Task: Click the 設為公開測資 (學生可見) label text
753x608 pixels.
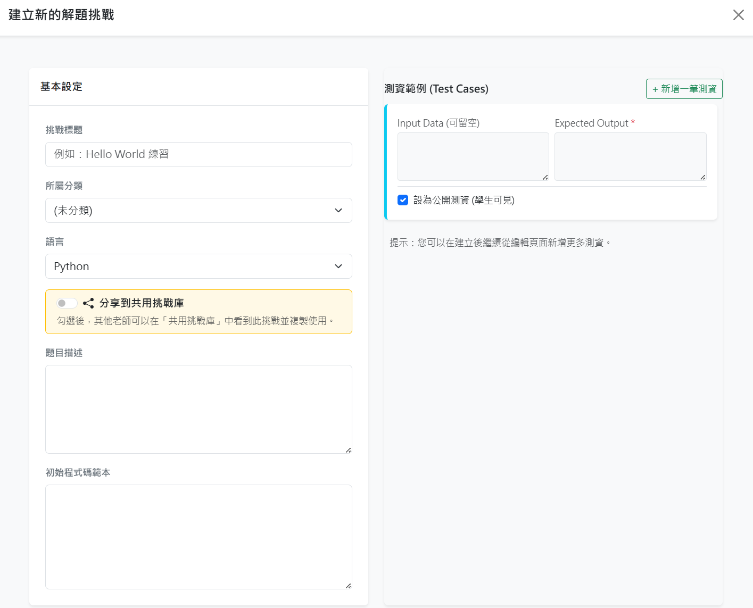Action: (464, 200)
